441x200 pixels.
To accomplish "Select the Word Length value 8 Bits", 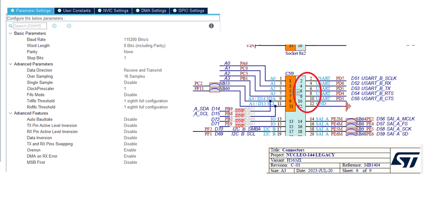I will (144, 46).
